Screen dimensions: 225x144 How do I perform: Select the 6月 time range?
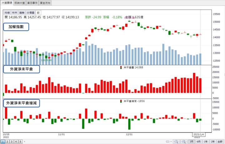click(x=198, y=142)
